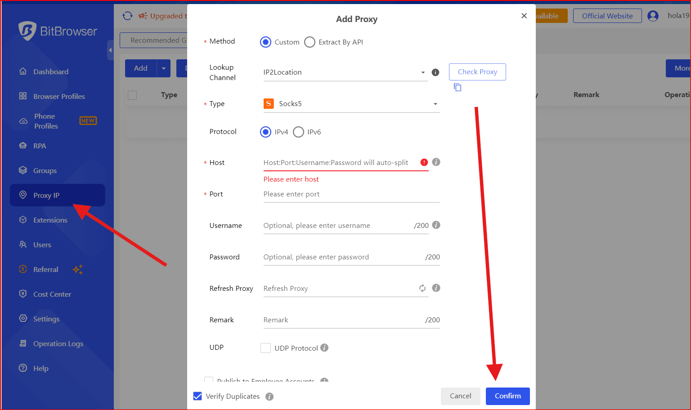The width and height of the screenshot is (691, 410).
Task: Click the Settings gear icon
Action: [x=23, y=319]
